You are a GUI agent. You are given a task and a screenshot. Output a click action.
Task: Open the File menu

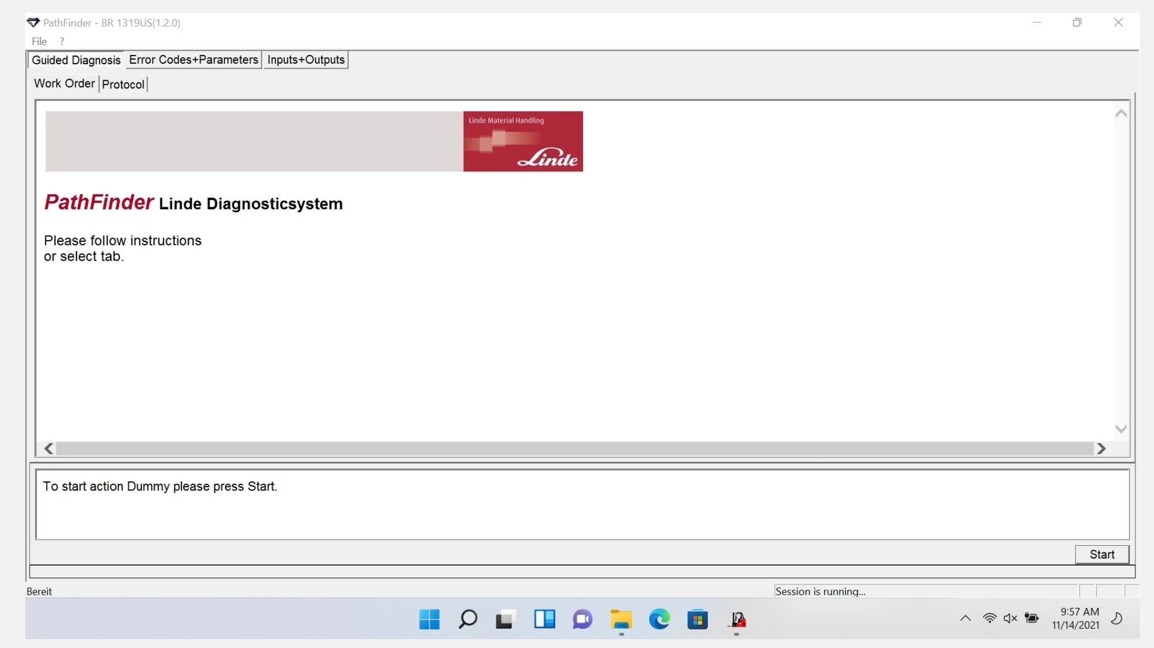tap(39, 41)
